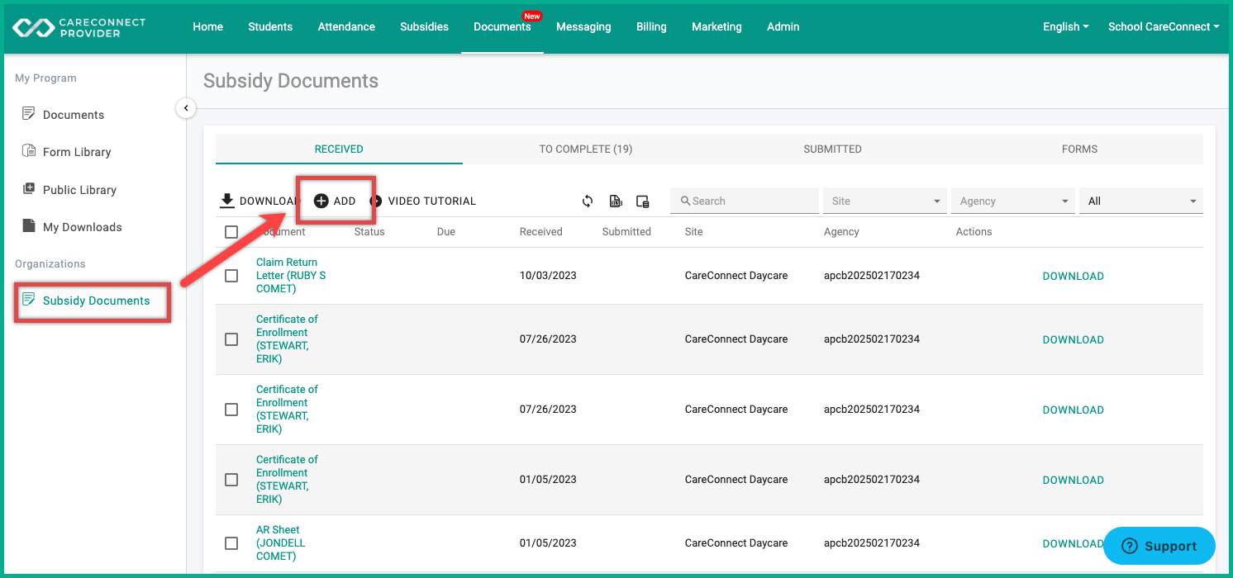1233x578 pixels.
Task: Check the AR Sheet row checkbox
Action: (x=231, y=543)
